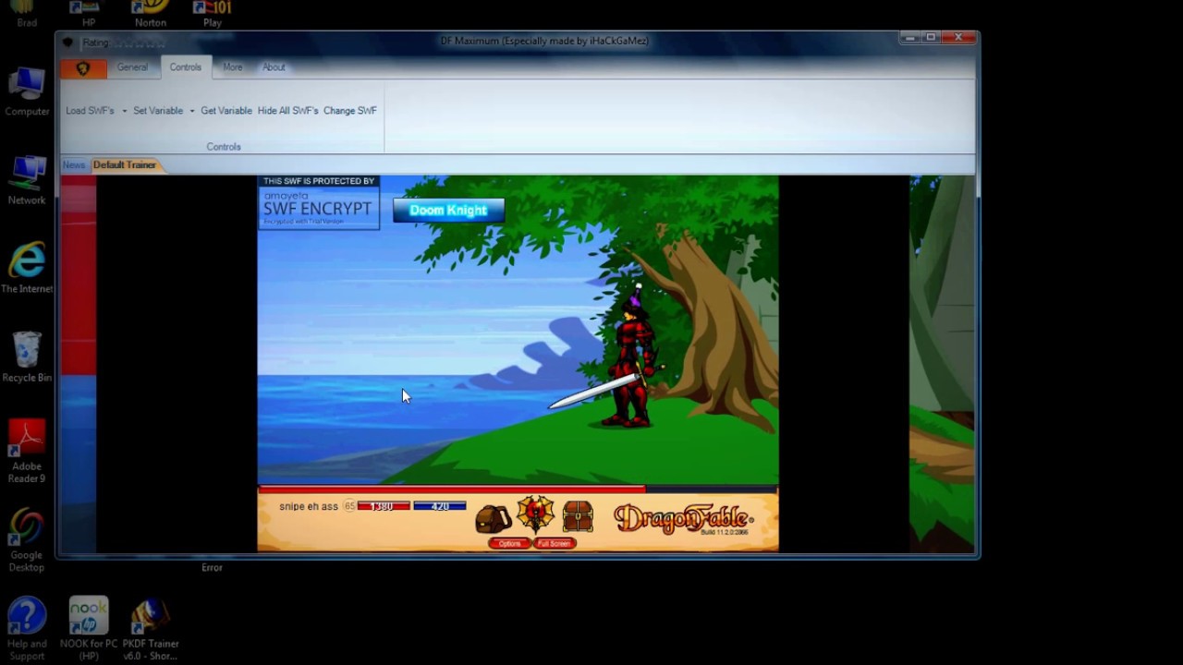This screenshot has width=1183, height=665.
Task: Click the level 65 badge
Action: (x=349, y=506)
